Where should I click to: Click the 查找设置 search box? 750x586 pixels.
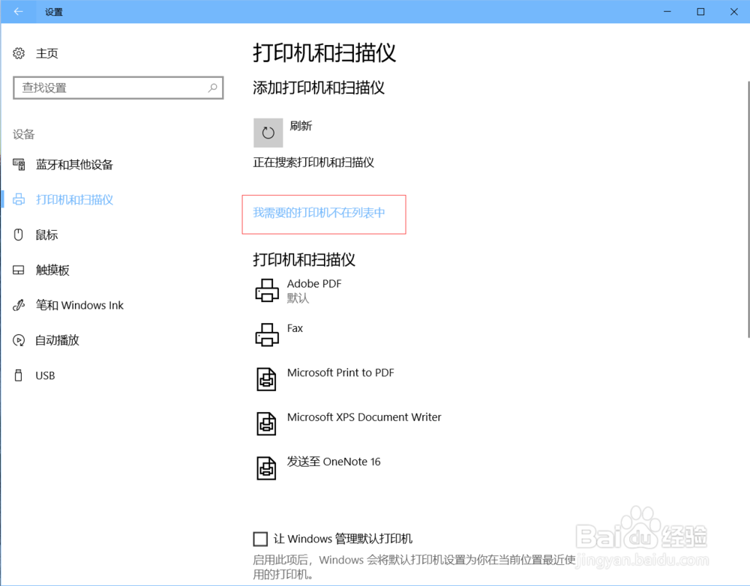[118, 88]
